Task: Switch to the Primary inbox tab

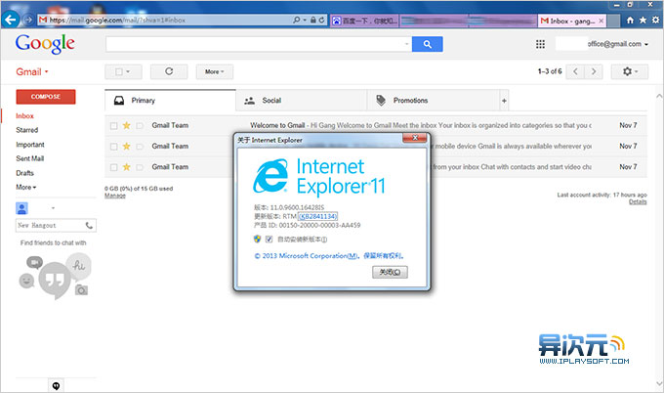Action: [170, 101]
